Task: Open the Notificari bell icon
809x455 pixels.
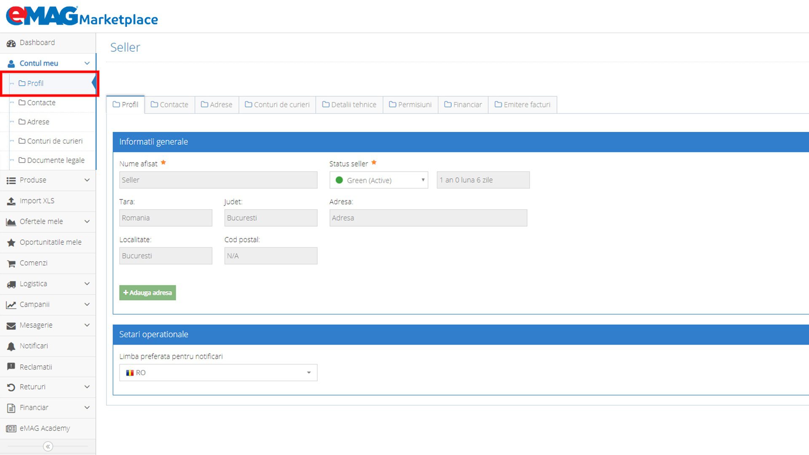Action: (x=11, y=345)
